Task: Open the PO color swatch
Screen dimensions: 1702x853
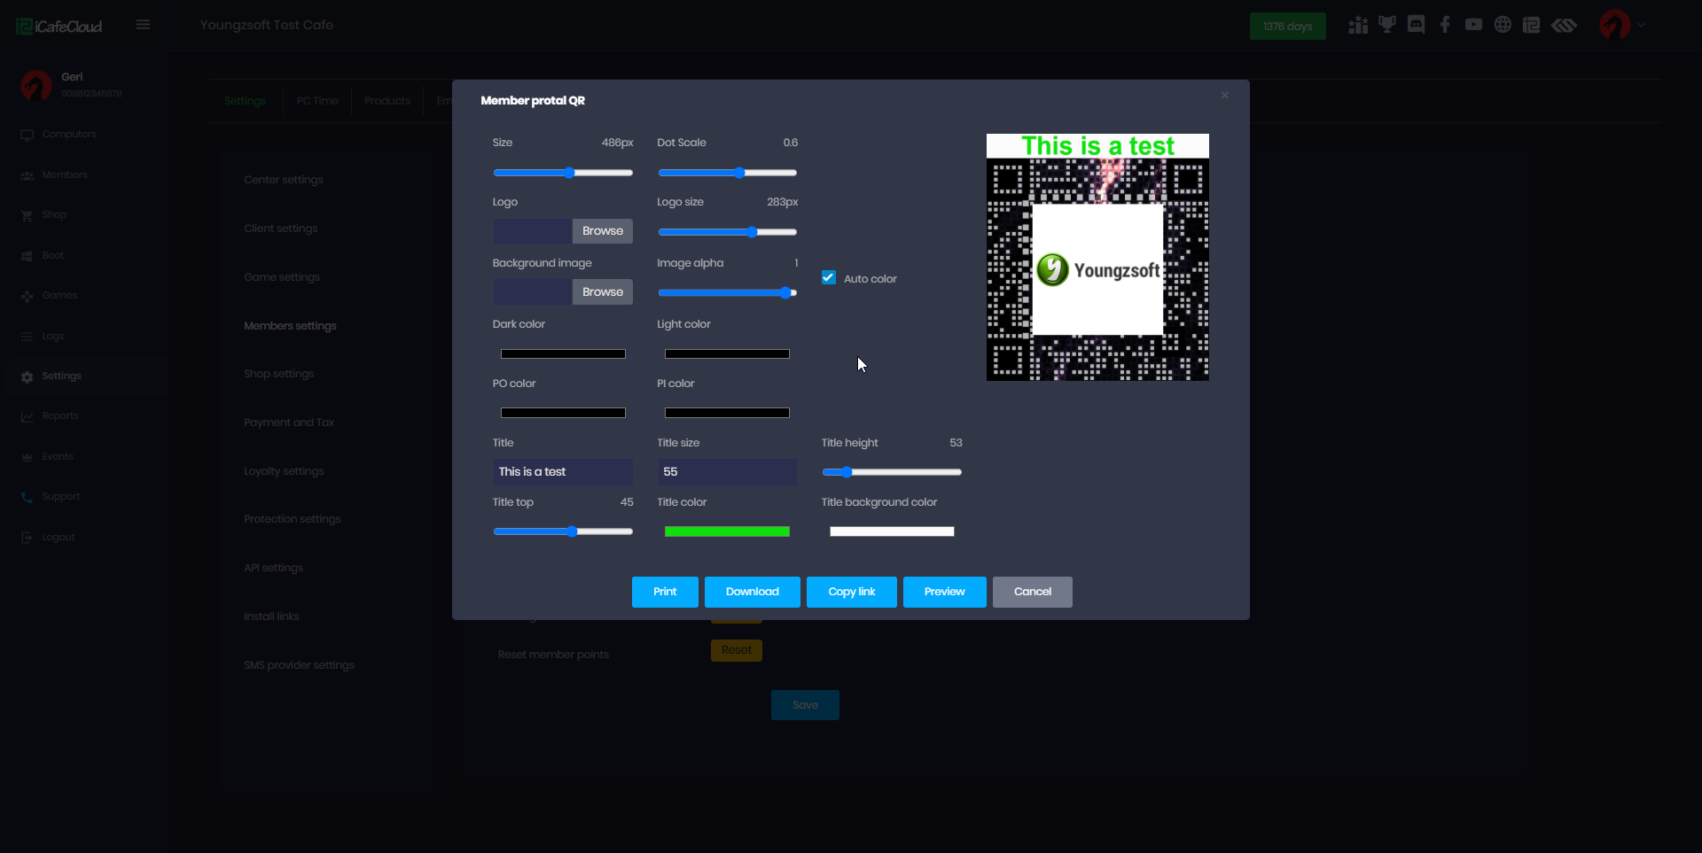Action: point(563,413)
